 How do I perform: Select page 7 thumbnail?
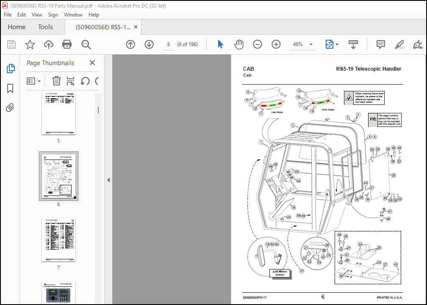[x=58, y=240]
